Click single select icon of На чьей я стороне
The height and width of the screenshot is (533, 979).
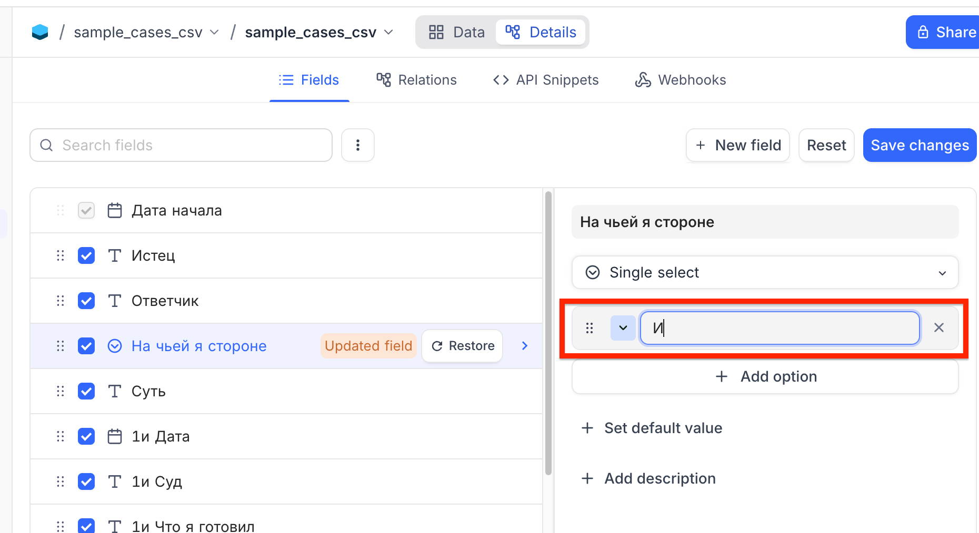pos(115,346)
